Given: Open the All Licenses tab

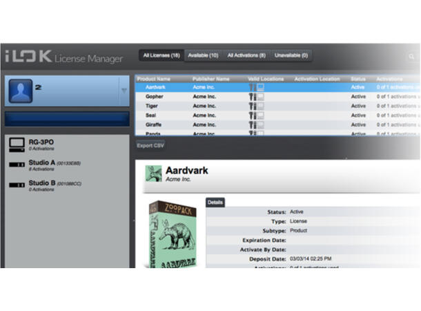Looking at the screenshot, I should 161,55.
